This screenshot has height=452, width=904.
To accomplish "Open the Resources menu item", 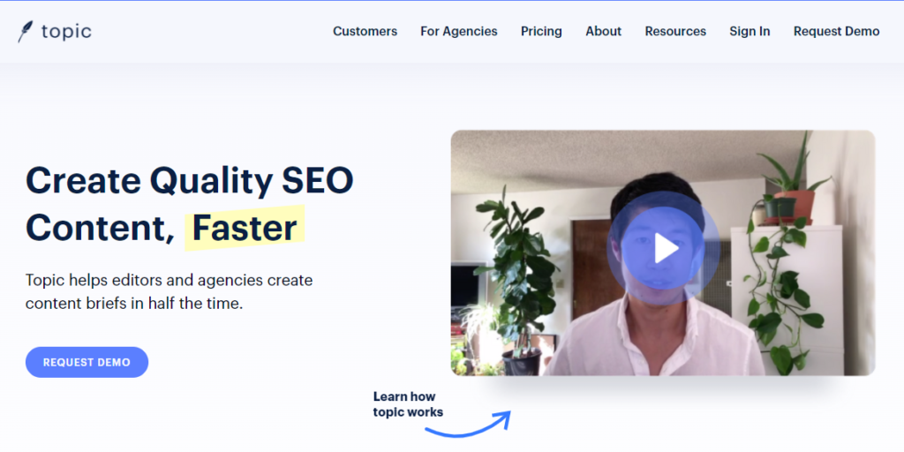I will [x=675, y=31].
